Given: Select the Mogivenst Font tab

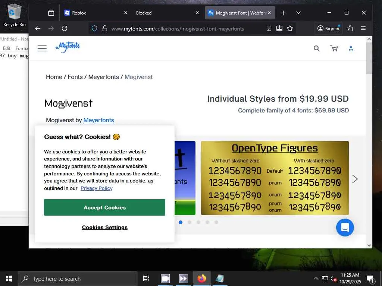Looking at the screenshot, I should [240, 13].
